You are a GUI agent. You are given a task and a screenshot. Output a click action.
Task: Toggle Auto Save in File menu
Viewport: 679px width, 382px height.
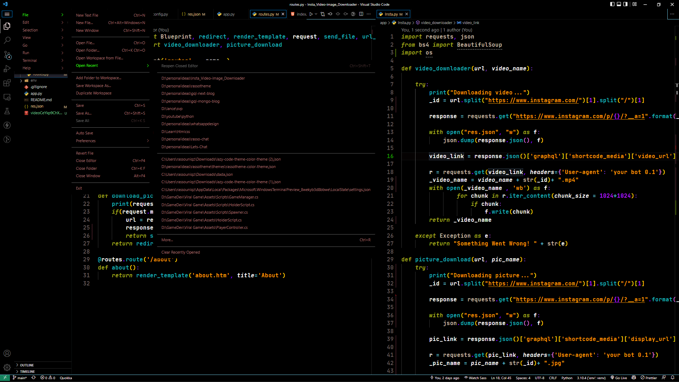(85, 133)
